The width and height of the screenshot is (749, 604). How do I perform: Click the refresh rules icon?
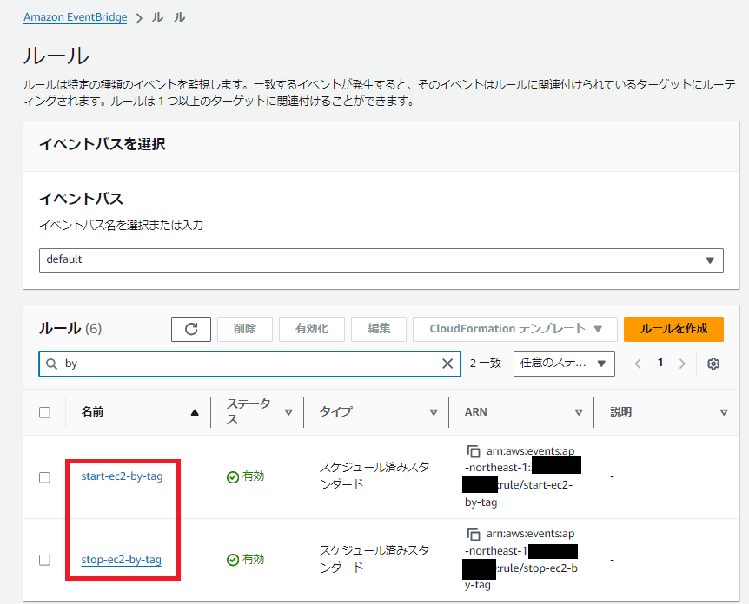191,329
